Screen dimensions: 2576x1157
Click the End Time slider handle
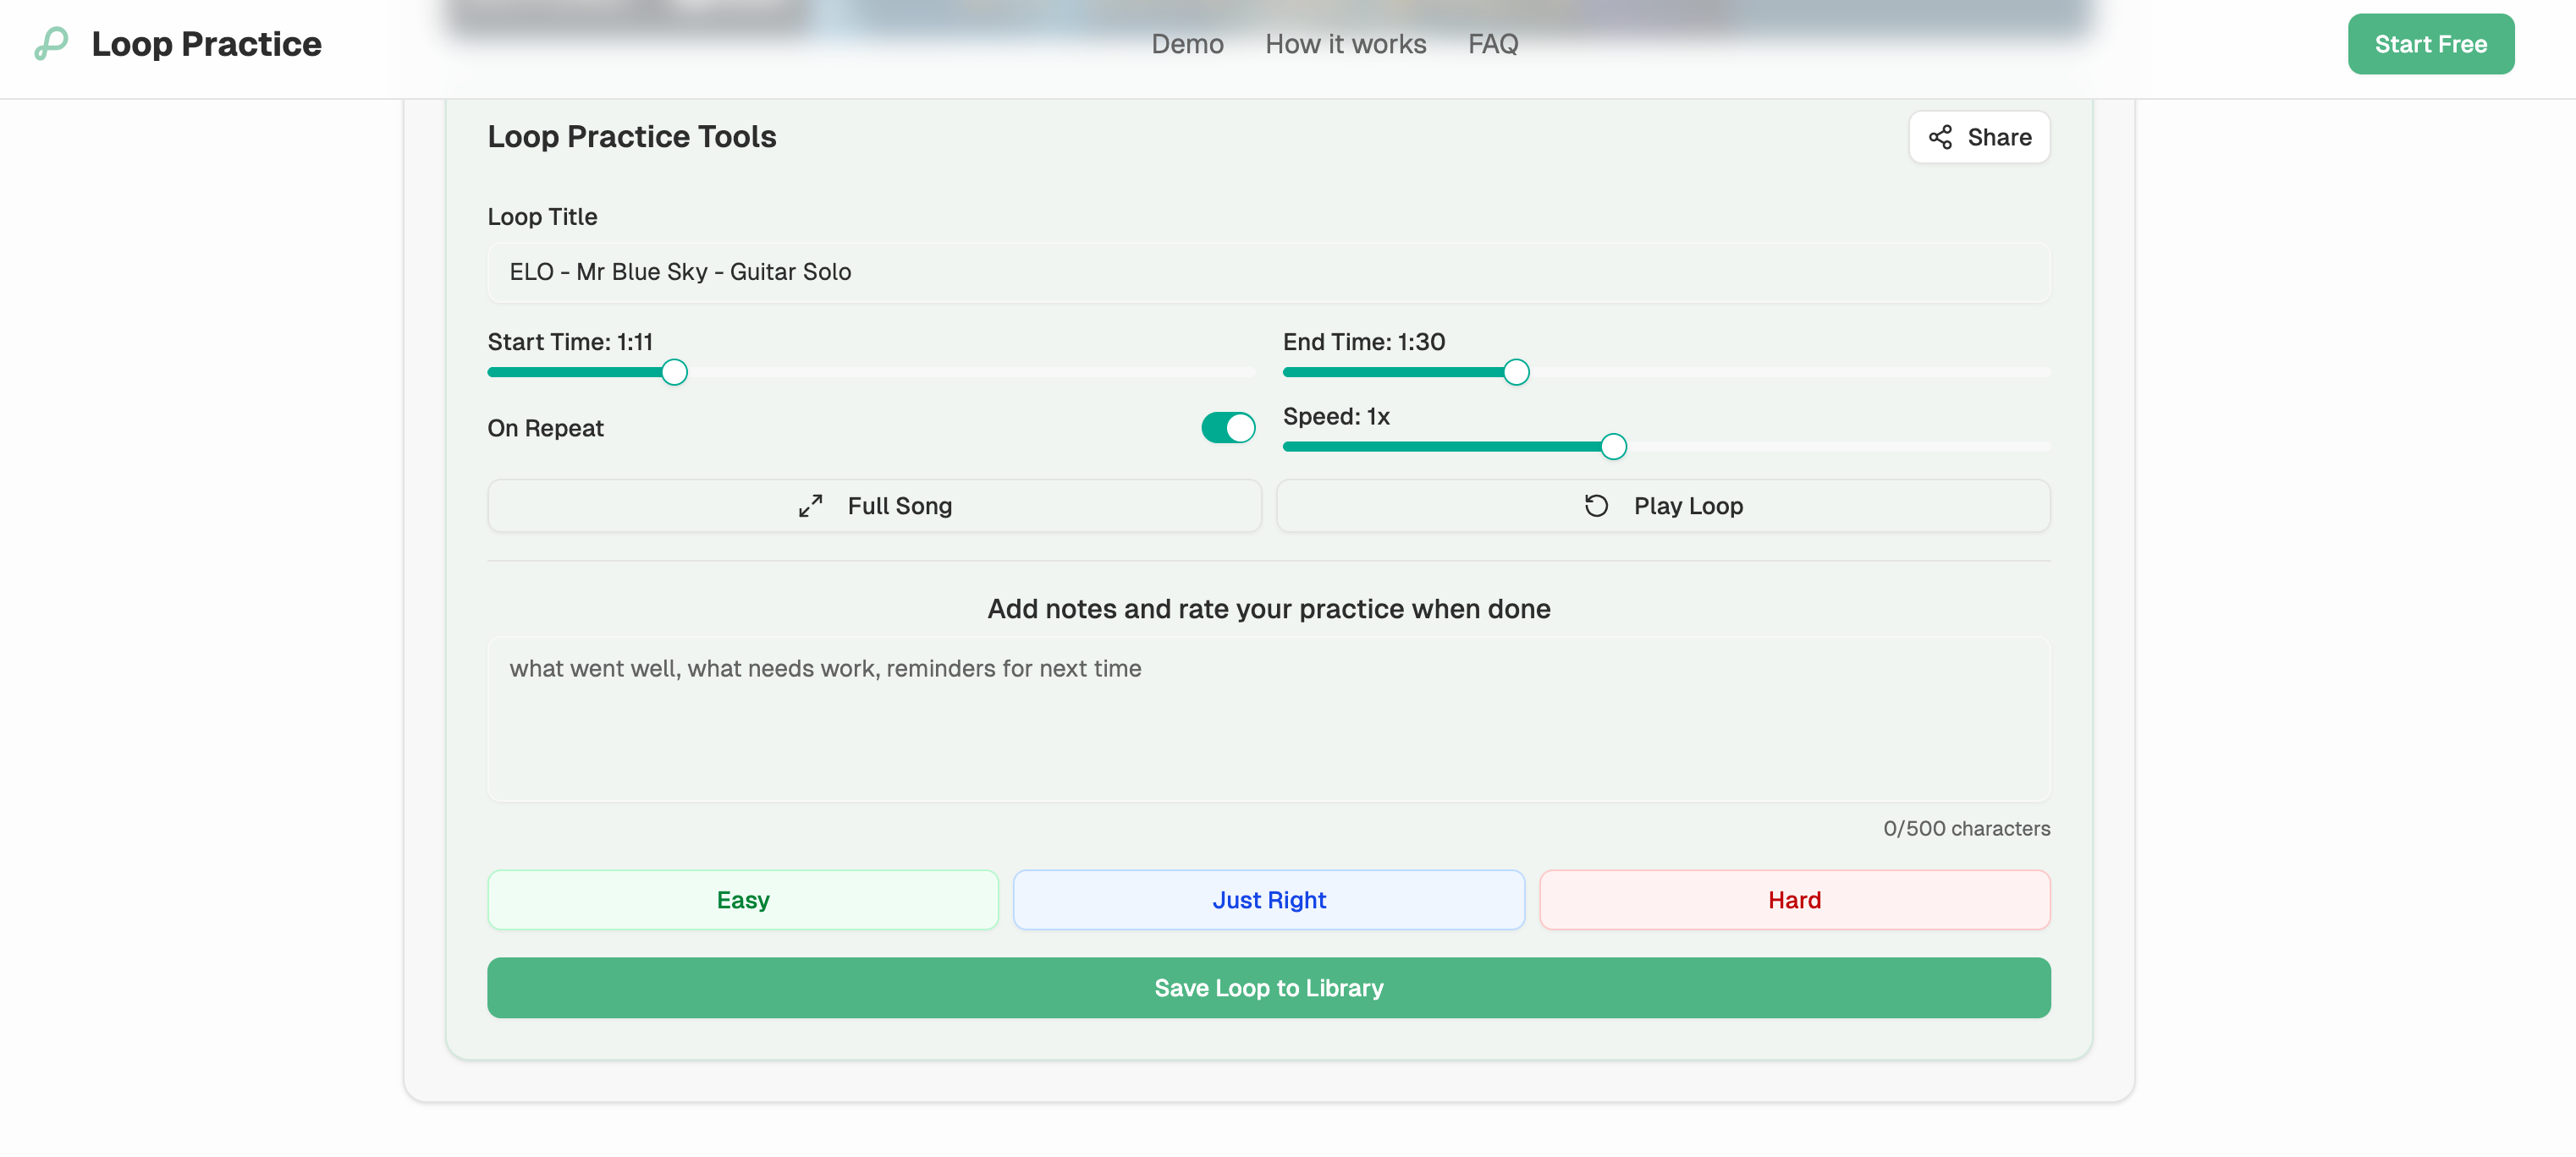[x=1516, y=373]
